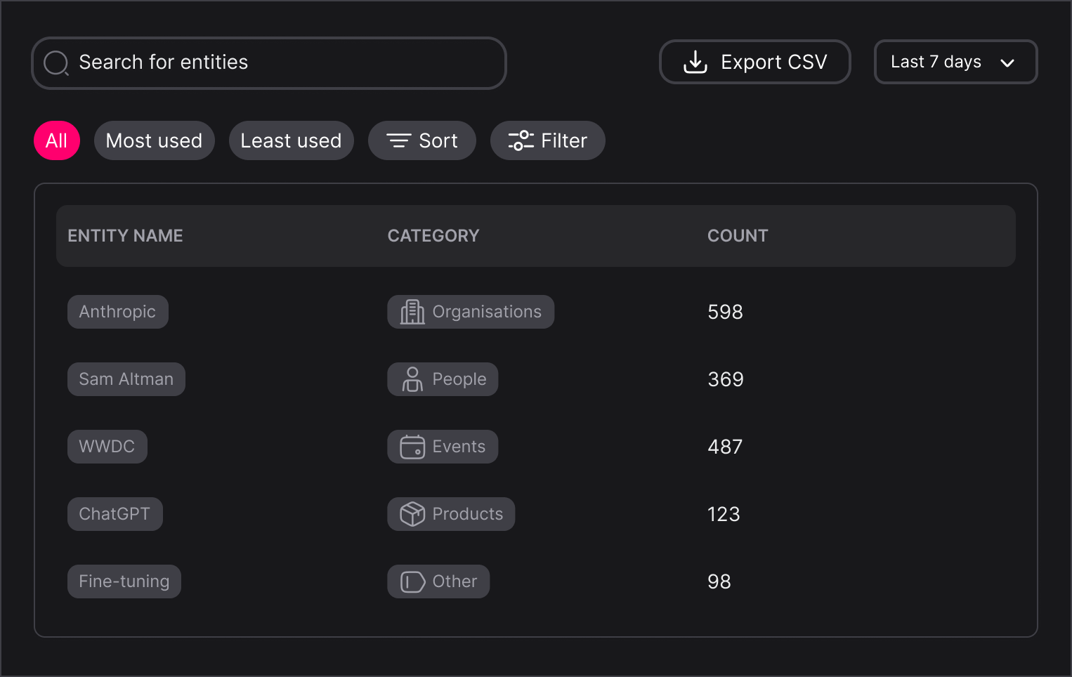Screen dimensions: 1072x677
Task: Click count value 487
Action: pos(726,447)
